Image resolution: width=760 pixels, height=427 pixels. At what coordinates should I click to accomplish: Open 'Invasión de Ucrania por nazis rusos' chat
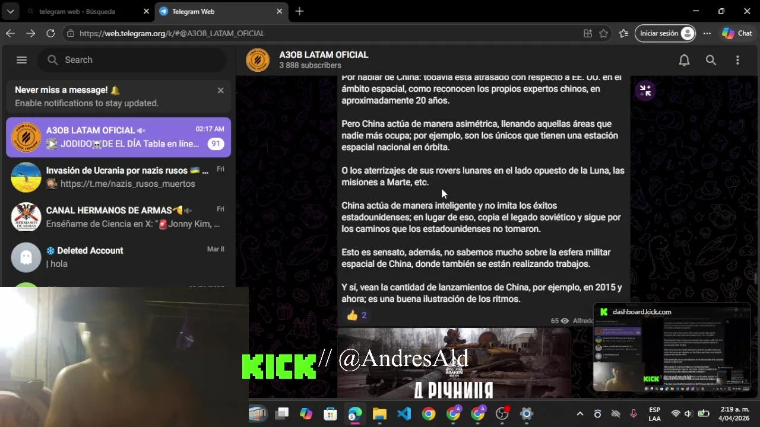pyautogui.click(x=119, y=177)
